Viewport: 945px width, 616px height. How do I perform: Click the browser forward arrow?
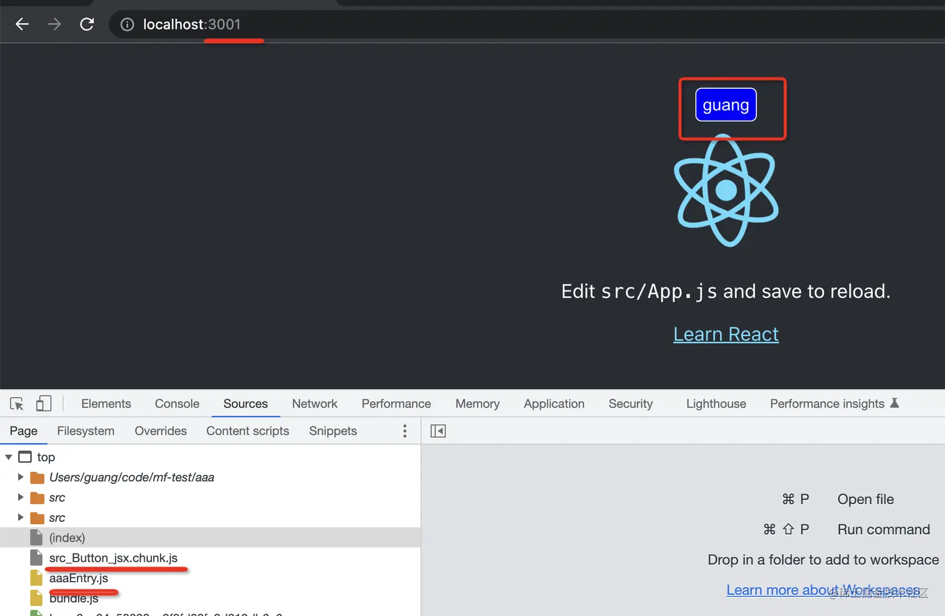click(x=54, y=24)
